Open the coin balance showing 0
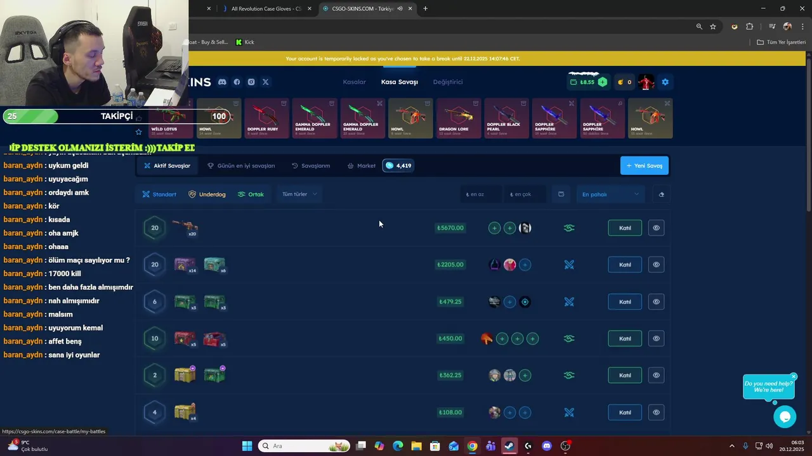Image resolution: width=812 pixels, height=456 pixels. (x=624, y=82)
